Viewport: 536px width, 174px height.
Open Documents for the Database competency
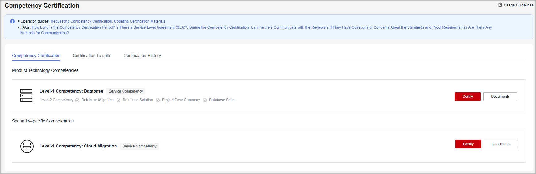500,97
